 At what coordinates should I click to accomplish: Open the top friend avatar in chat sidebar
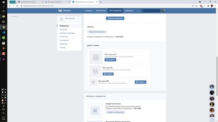(212, 87)
